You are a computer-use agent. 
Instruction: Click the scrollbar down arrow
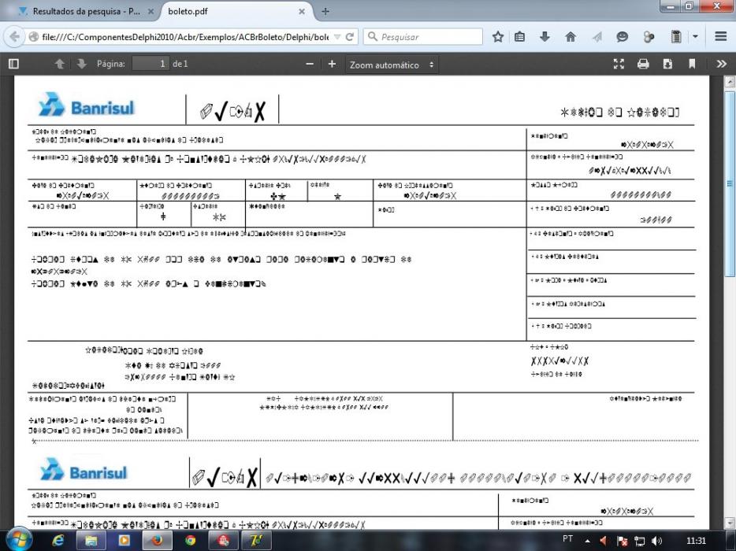[x=730, y=523]
